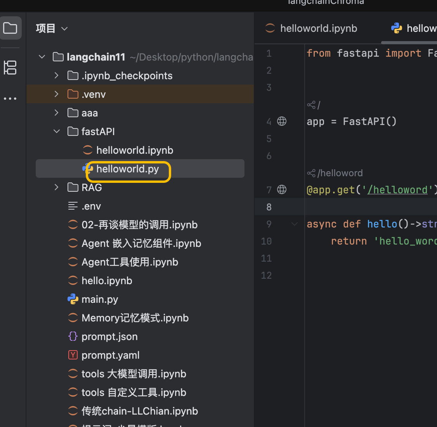Click the fastAPI folder name

click(98, 132)
